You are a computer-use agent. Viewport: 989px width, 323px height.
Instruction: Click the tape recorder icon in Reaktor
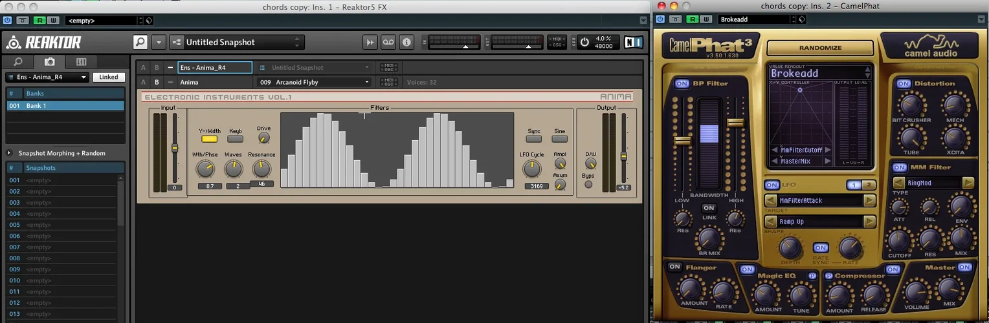(x=388, y=43)
